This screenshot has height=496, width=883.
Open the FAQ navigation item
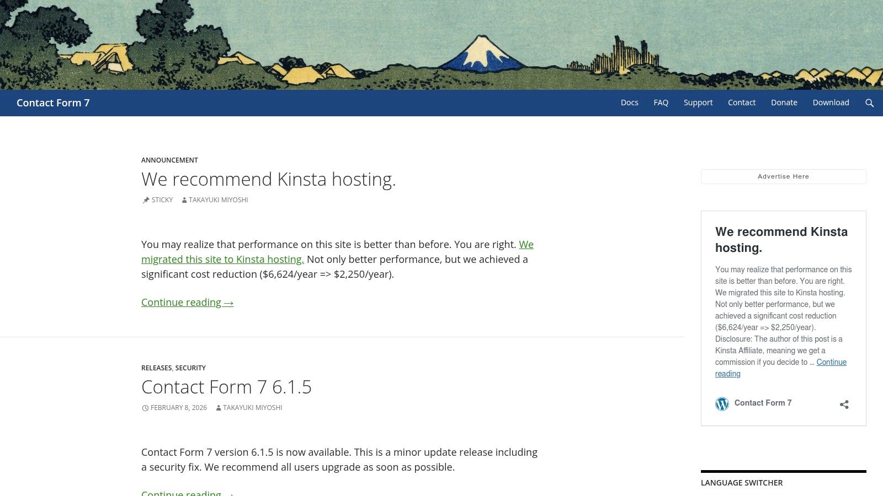(x=661, y=103)
